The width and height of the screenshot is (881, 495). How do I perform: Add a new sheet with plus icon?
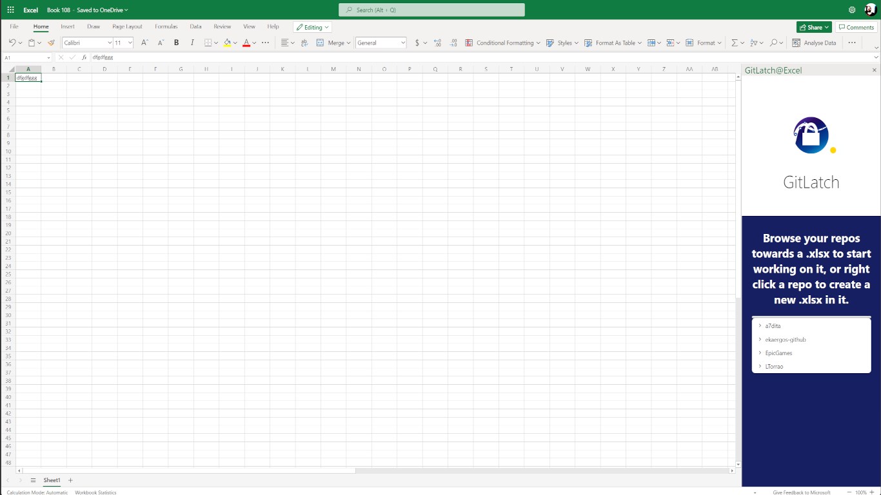70,480
